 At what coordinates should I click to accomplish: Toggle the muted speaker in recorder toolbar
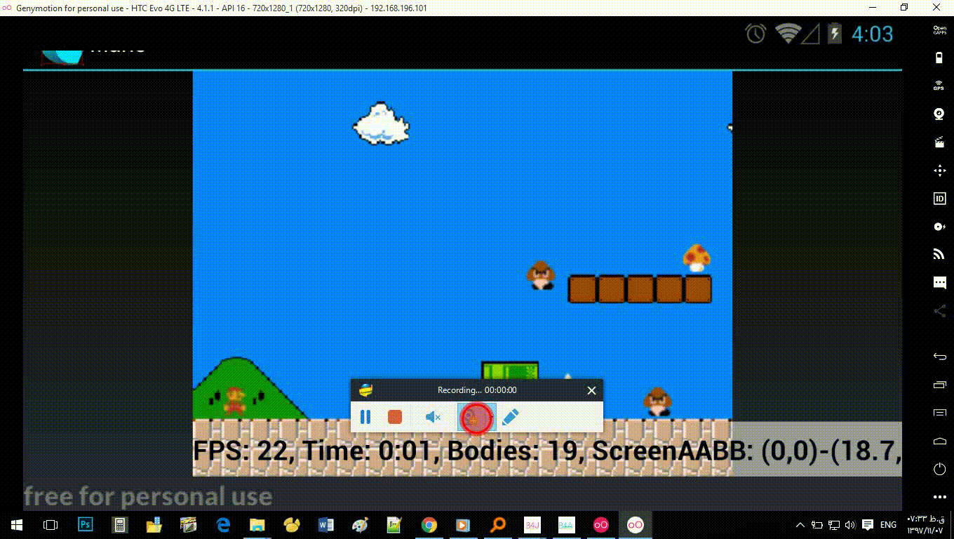433,417
